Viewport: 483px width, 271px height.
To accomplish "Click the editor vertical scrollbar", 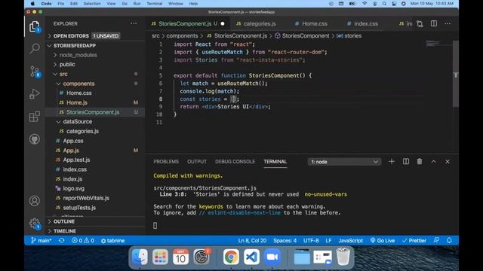I will click(x=456, y=74).
